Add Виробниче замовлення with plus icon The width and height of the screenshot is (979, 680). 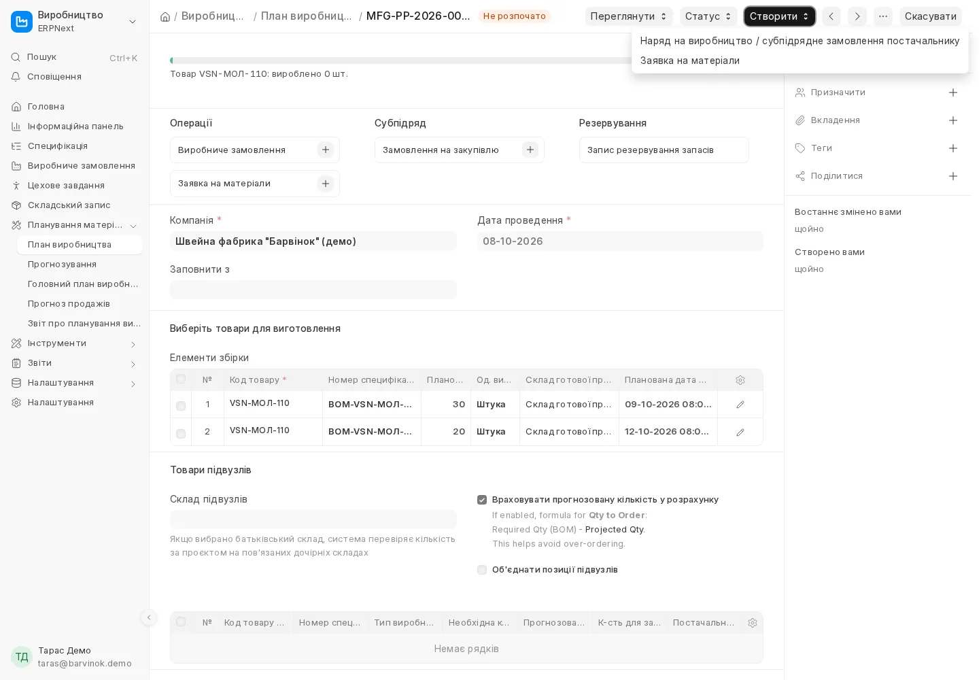click(x=326, y=150)
